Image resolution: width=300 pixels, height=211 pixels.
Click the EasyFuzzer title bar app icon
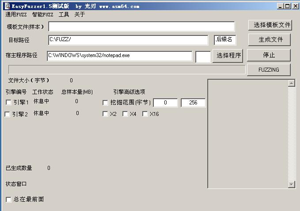[7, 6]
